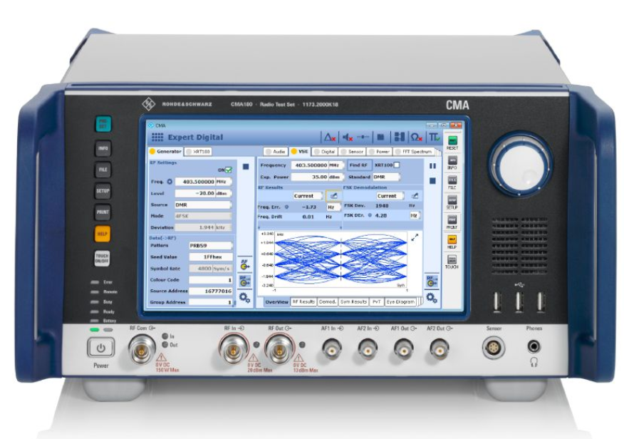Open analyzer settings gear icon
This screenshot has height=439, width=624.
(432, 297)
